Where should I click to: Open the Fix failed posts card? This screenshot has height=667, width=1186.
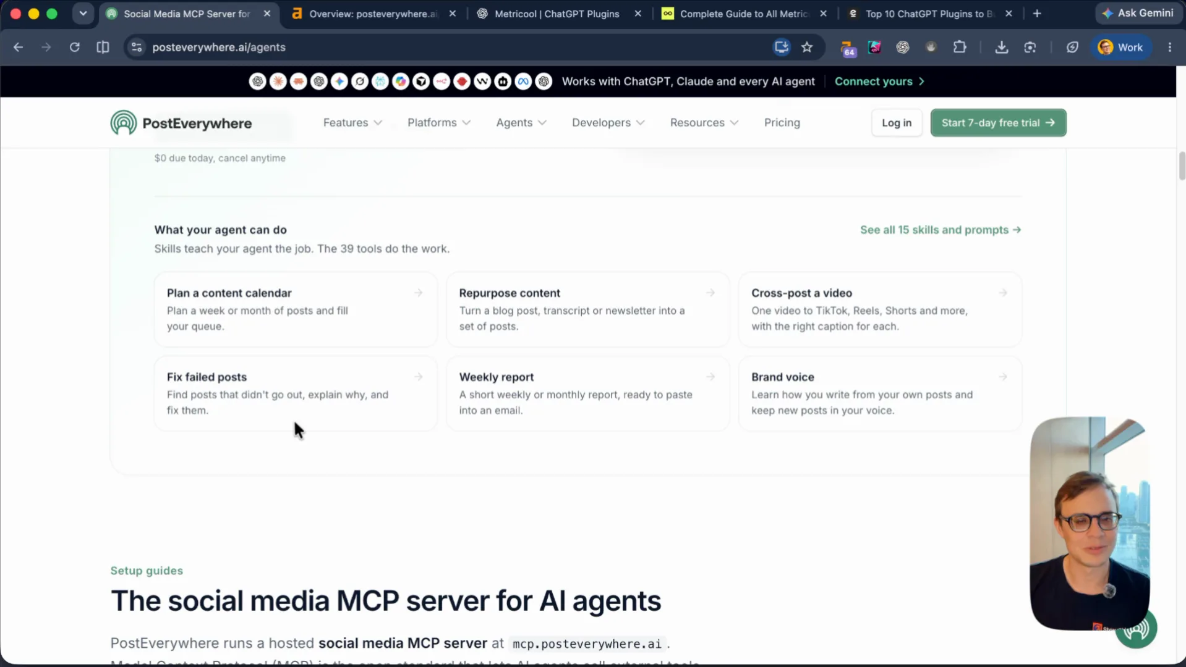(296, 393)
